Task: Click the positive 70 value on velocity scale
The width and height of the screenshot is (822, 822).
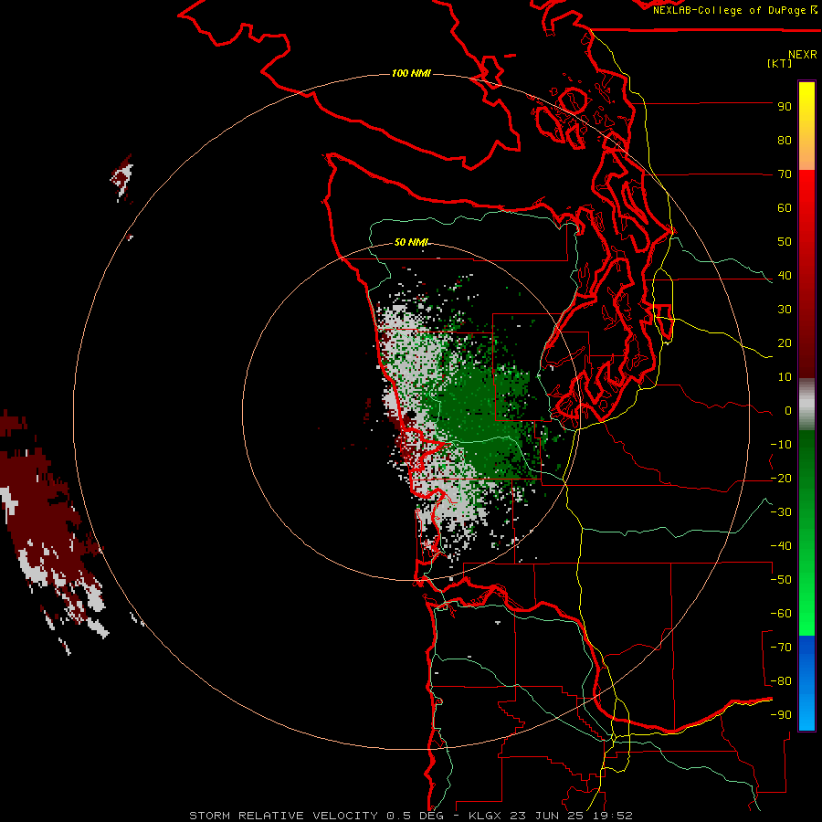Action: pos(785,174)
